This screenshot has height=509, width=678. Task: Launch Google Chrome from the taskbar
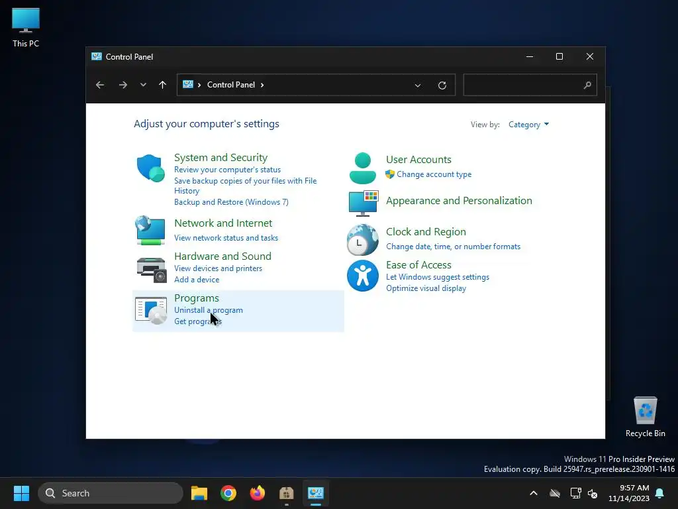click(228, 493)
